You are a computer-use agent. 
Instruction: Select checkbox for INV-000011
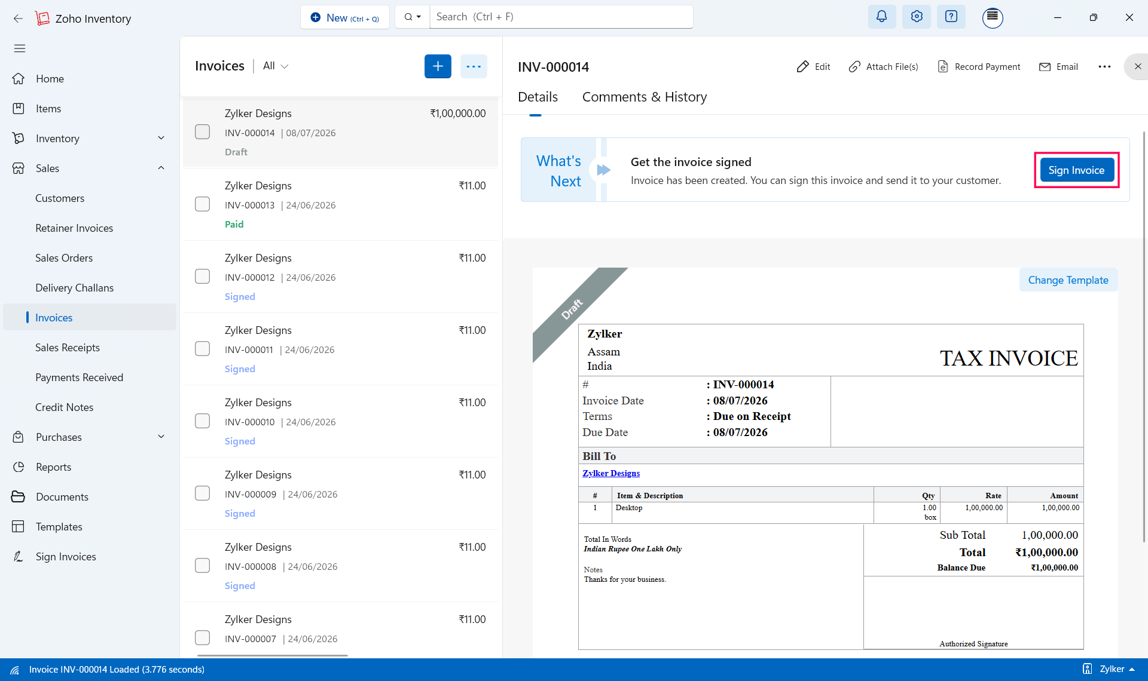[203, 349]
